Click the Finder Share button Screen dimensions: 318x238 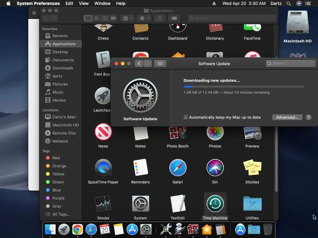[x=160, y=18]
